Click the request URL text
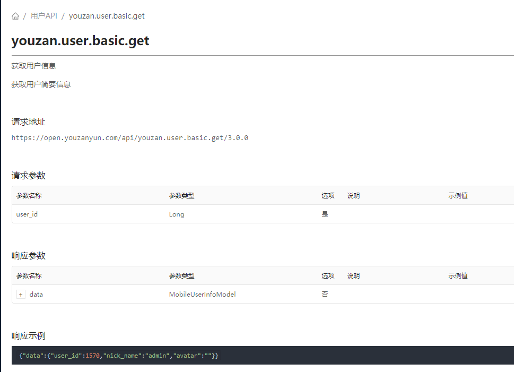Screen dimensions: 514x372 [130, 138]
